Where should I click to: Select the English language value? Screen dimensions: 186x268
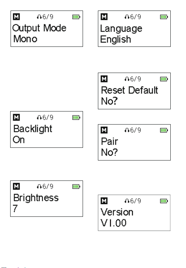pos(116,40)
